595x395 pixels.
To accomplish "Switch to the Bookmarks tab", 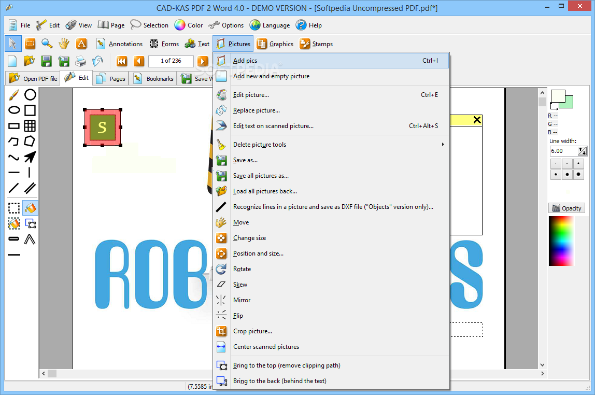I will 153,79.
